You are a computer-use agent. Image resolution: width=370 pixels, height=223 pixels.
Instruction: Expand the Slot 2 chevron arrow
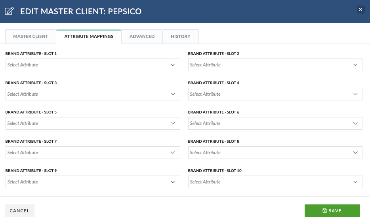click(355, 65)
